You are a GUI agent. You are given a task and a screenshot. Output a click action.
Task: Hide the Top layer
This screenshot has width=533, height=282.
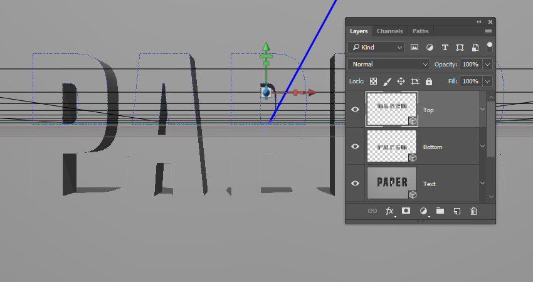(355, 110)
